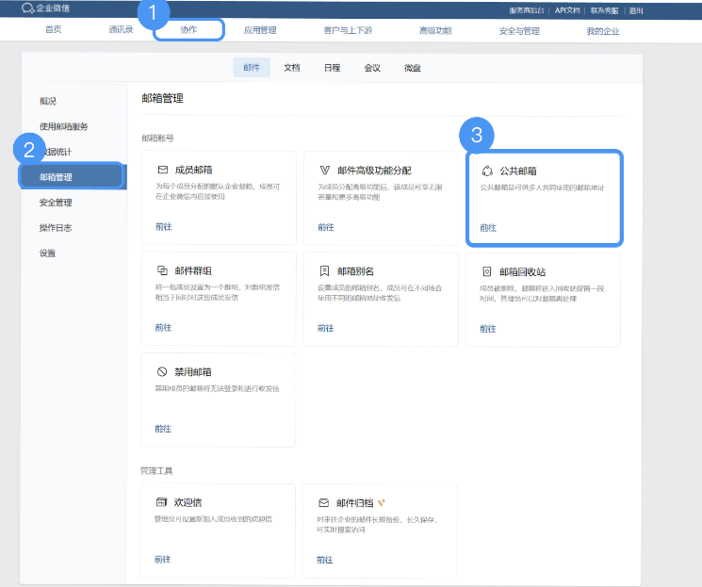Viewport: 702px width, 587px height.
Task: Open the 我的企业 navigation tab
Action: [x=603, y=31]
